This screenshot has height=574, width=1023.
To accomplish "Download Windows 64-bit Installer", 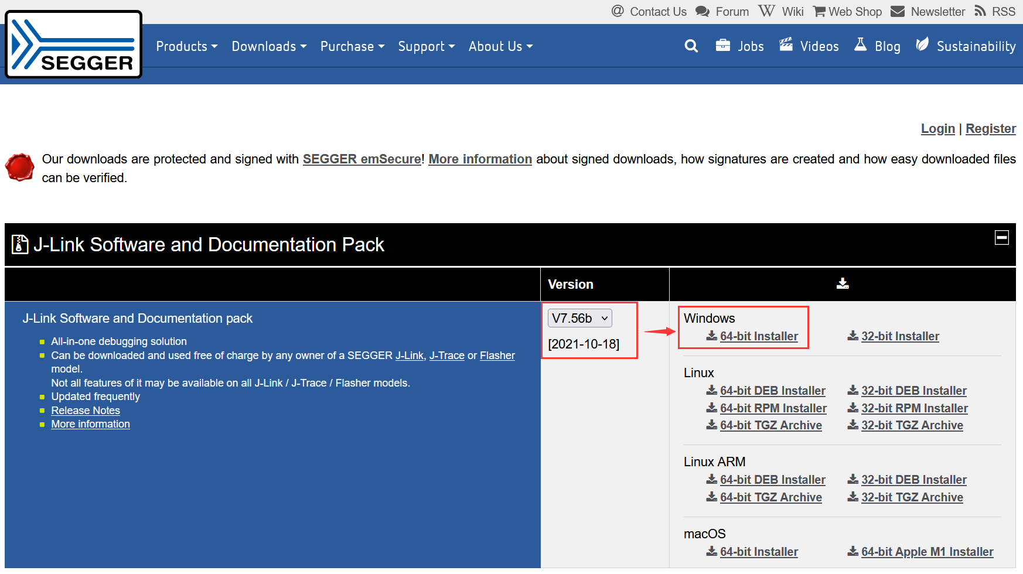I will (758, 336).
